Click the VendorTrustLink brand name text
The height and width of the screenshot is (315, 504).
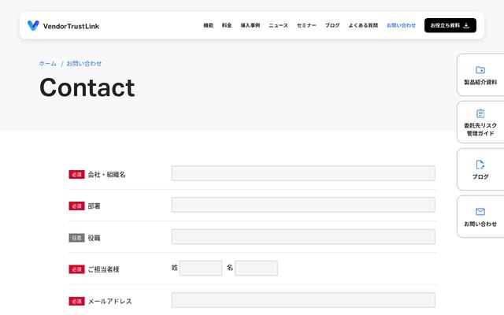tap(71, 26)
